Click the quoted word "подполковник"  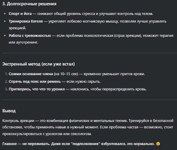pos(86,144)
